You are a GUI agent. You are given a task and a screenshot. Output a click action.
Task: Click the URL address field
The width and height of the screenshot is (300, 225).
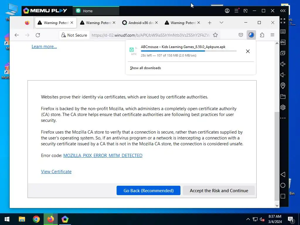pos(151,35)
